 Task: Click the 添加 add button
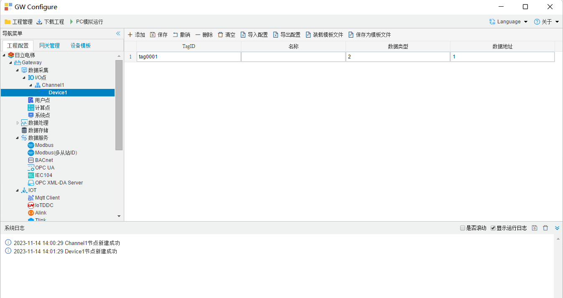(x=136, y=35)
